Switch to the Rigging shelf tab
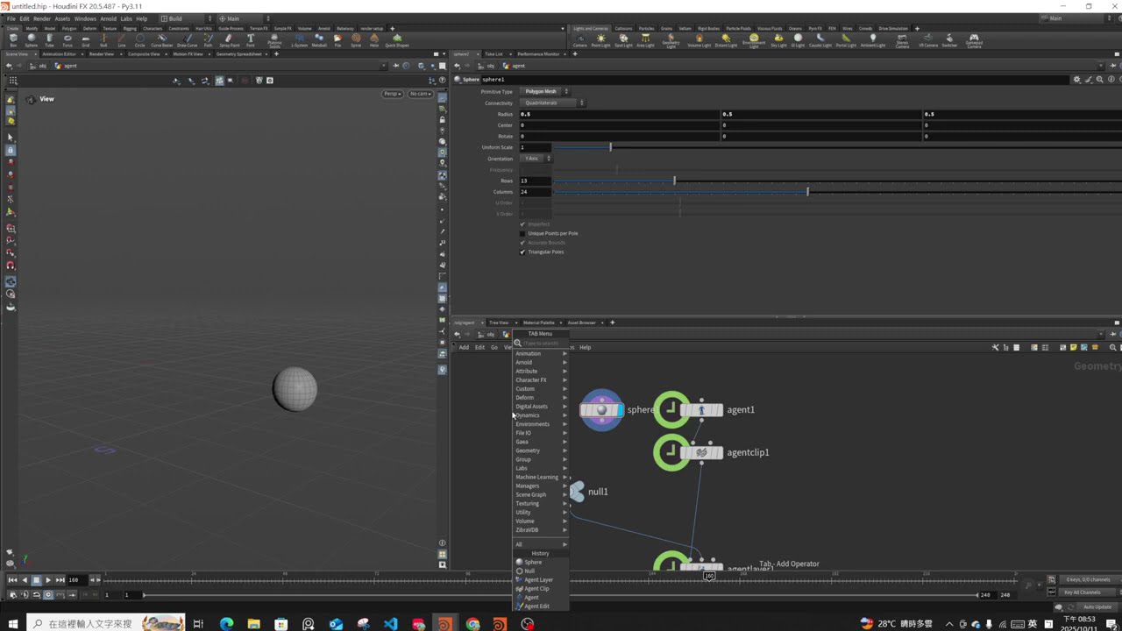Image resolution: width=1122 pixels, height=631 pixels. point(130,28)
